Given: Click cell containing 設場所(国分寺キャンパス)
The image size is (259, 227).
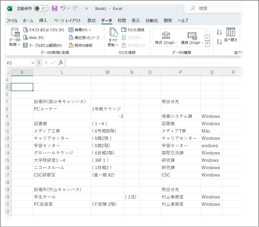Looking at the screenshot, I should coord(62,102).
